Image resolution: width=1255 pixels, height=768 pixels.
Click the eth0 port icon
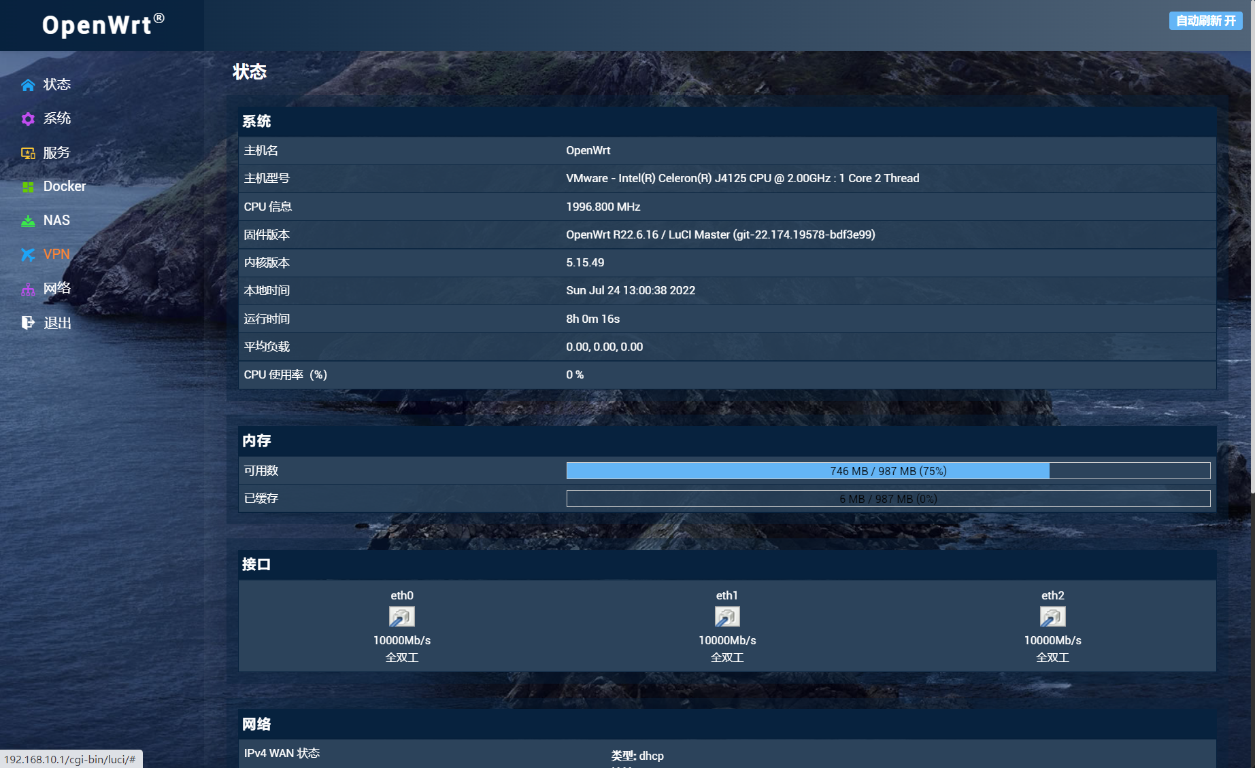(402, 617)
